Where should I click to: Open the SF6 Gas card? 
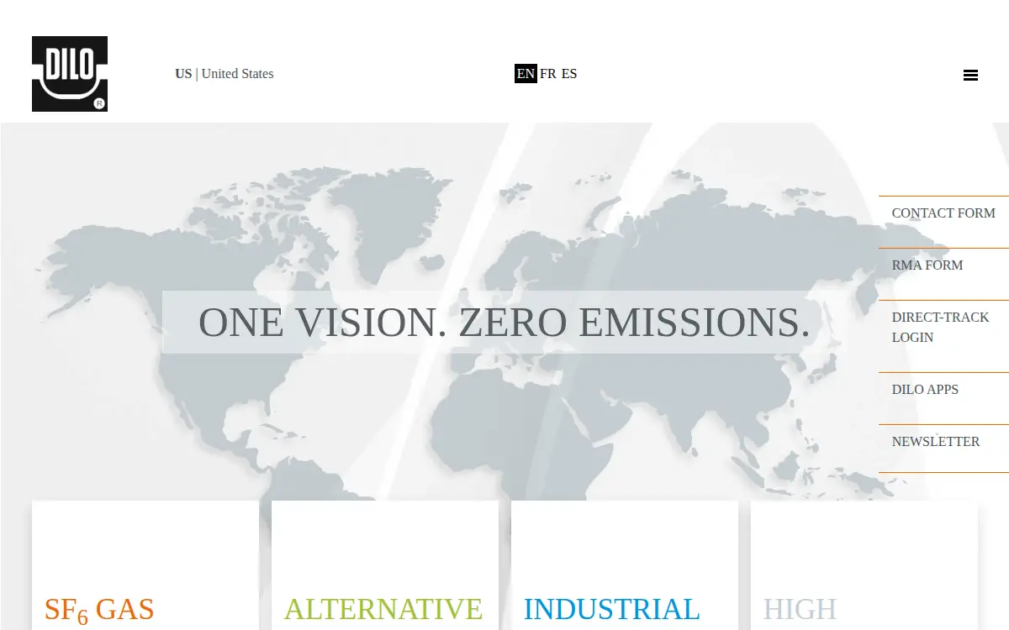tap(145, 565)
